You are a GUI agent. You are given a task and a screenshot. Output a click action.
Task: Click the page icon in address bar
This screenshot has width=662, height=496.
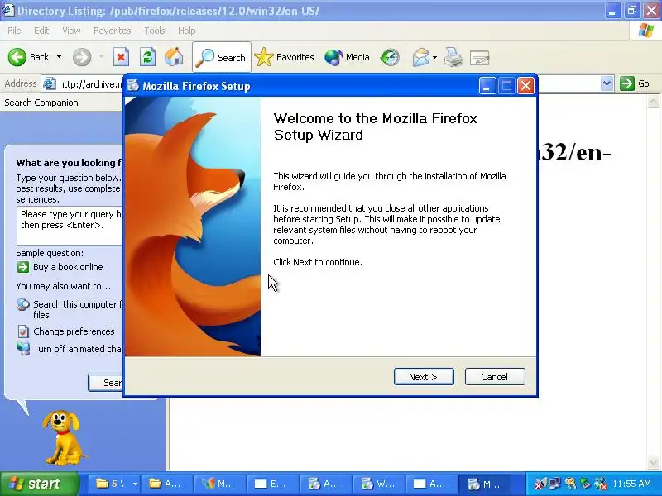[50, 84]
